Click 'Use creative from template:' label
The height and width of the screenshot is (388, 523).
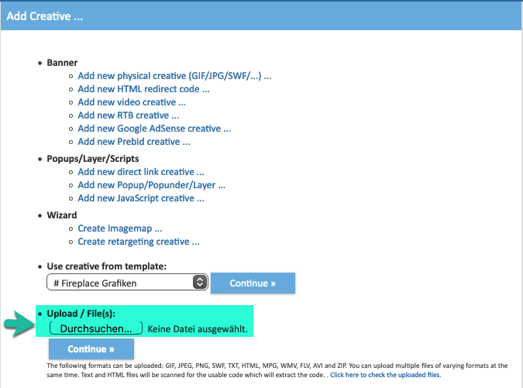click(106, 266)
